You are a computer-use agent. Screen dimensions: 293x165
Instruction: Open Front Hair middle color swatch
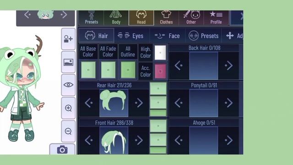point(158,140)
